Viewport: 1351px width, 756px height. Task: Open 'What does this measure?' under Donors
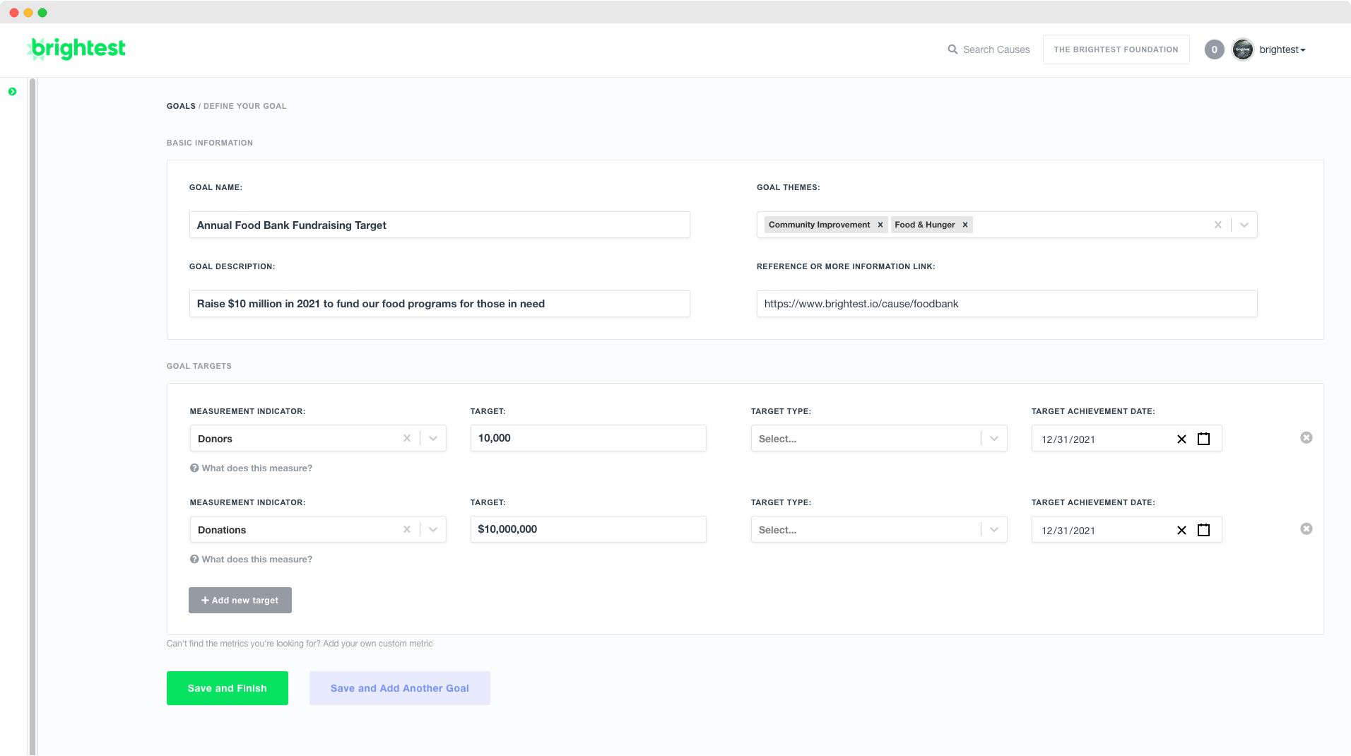pyautogui.click(x=256, y=468)
